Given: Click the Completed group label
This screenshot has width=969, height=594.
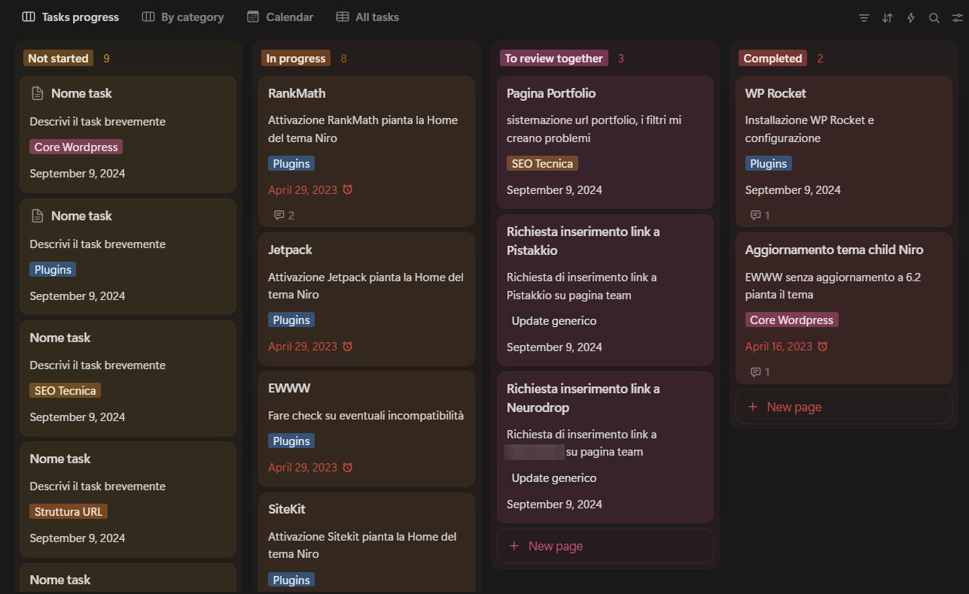Looking at the screenshot, I should click(772, 59).
